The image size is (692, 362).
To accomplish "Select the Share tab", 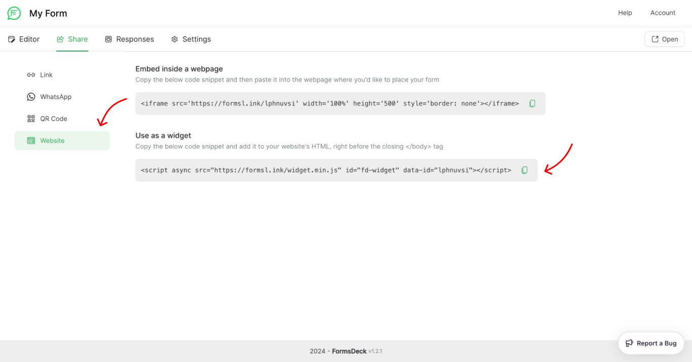I will [72, 39].
